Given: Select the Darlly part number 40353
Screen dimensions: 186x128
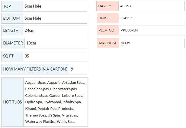Looking at the screenshot, I should 126,6.
